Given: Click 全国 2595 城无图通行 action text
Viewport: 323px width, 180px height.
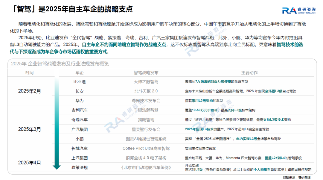Looking at the screenshot, I should click(233, 139).
